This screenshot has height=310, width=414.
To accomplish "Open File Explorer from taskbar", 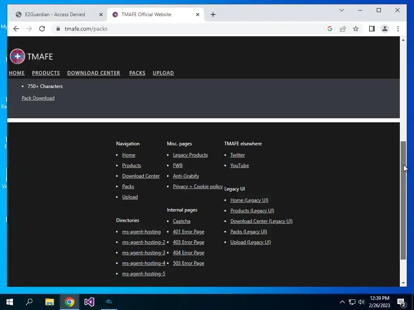I will [x=49, y=302].
